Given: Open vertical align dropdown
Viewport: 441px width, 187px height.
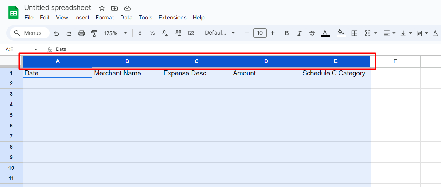Looking at the screenshot, I should coord(406,33).
